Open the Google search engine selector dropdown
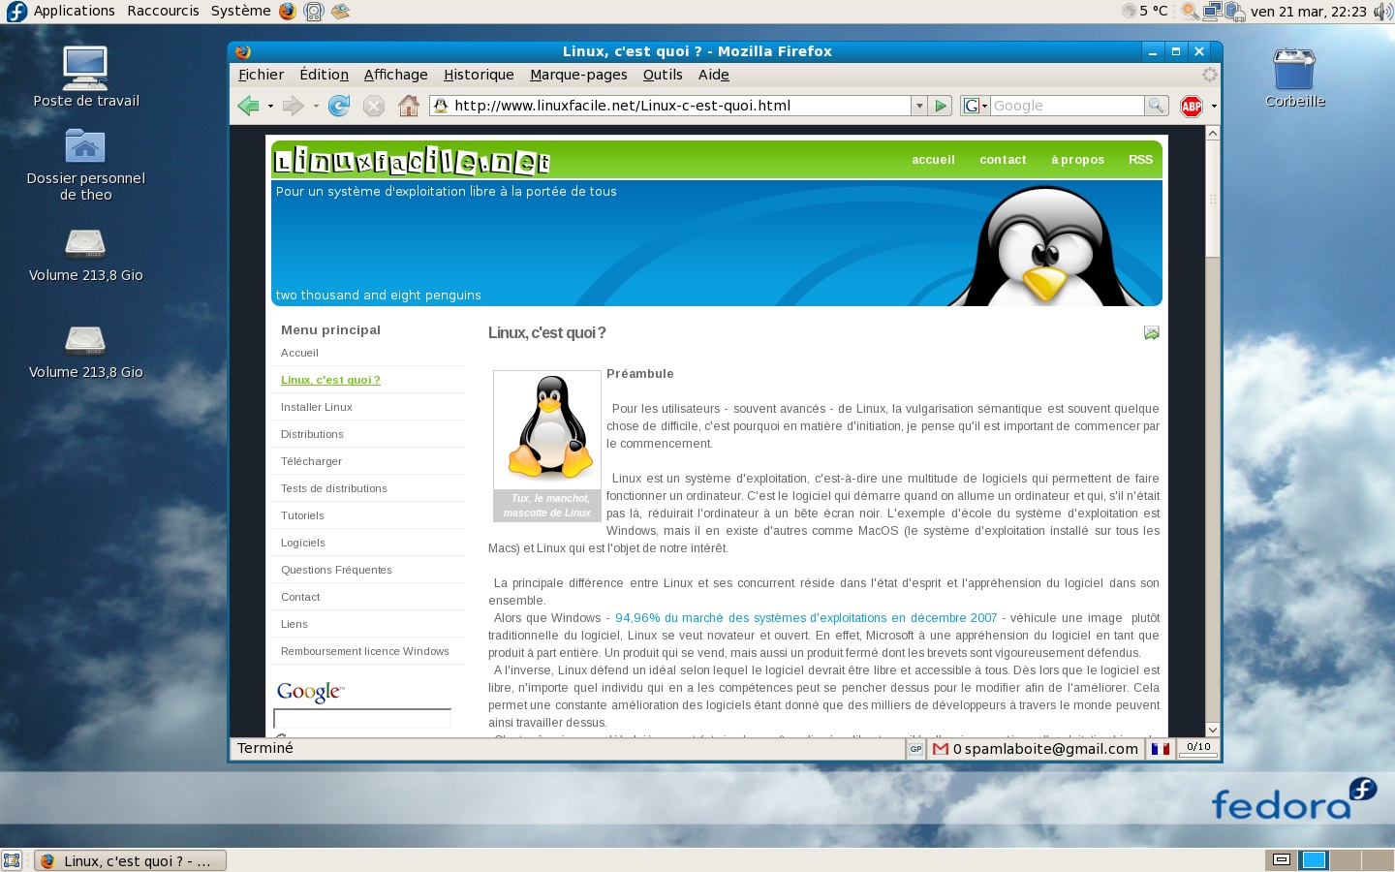The height and width of the screenshot is (872, 1395). [975, 106]
